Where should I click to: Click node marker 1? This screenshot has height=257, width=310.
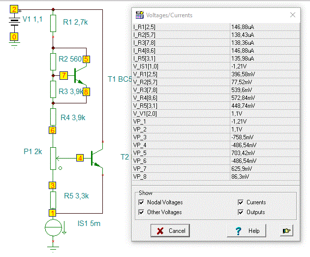tap(52, 213)
